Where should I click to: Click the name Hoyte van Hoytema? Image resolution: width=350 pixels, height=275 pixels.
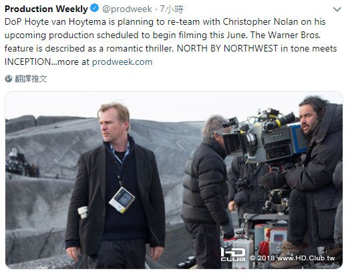pos(65,22)
